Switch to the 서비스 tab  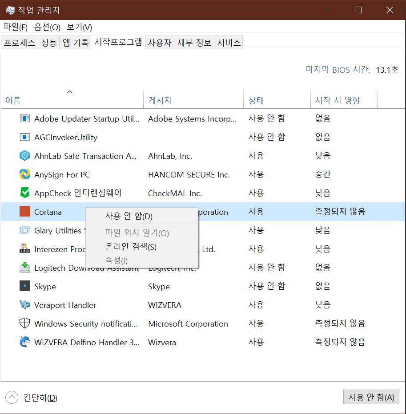(x=229, y=43)
